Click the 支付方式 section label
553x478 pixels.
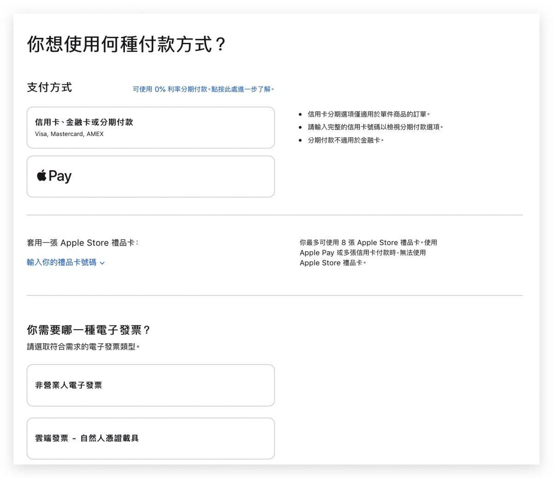pos(49,88)
